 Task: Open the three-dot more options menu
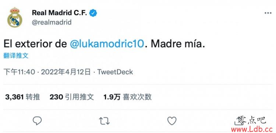pyautogui.click(x=268, y=13)
